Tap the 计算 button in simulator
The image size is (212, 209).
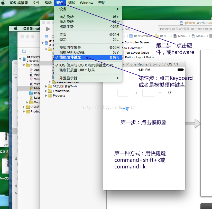tap(125, 109)
